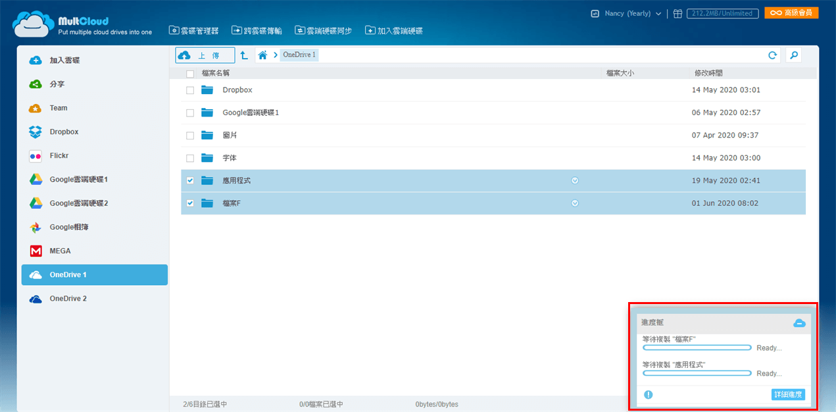836x412 pixels.
Task: Open the 字体 folder name
Action: click(230, 158)
